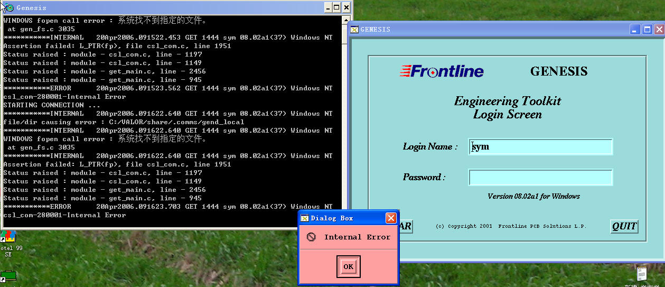
Task: Click the ERROR line stamped 20Apr2006.091523.562
Action: coord(168,88)
